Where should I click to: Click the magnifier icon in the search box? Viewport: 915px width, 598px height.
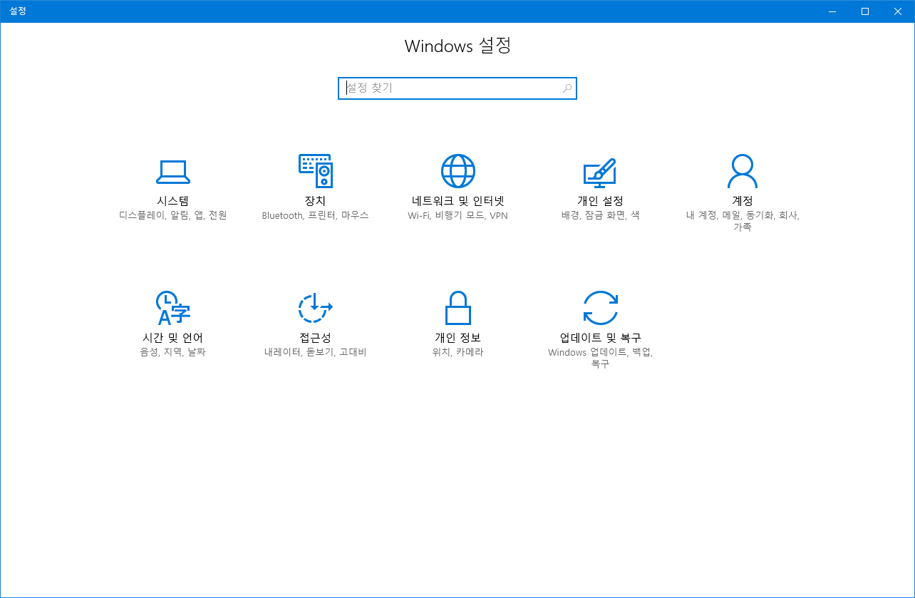[x=567, y=88]
